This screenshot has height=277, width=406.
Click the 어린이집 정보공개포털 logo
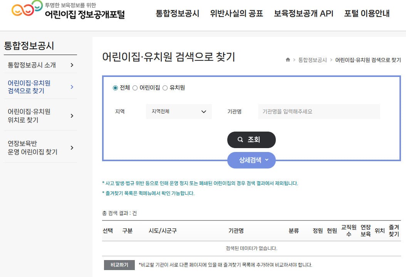point(58,12)
